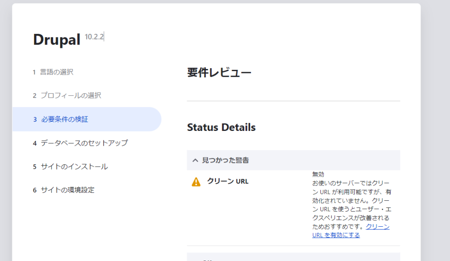Select step 1 言語の選択

coord(57,72)
